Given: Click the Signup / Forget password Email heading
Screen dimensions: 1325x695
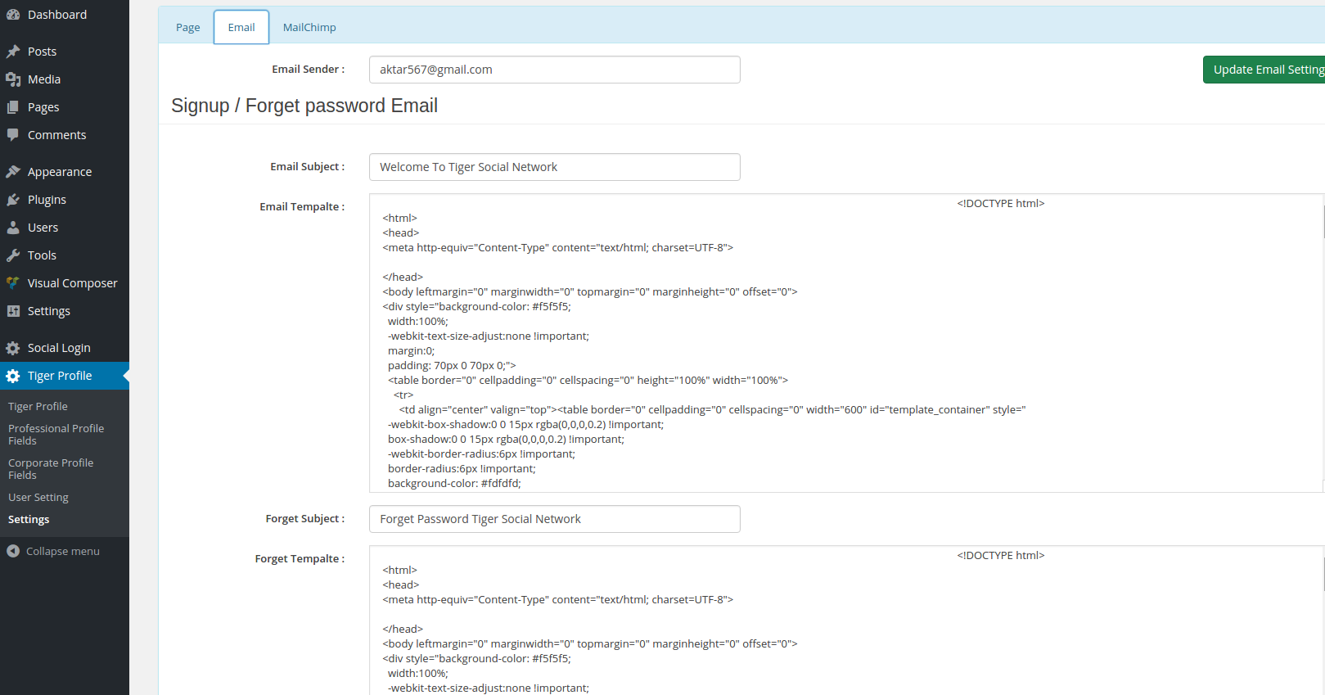Looking at the screenshot, I should 304,106.
